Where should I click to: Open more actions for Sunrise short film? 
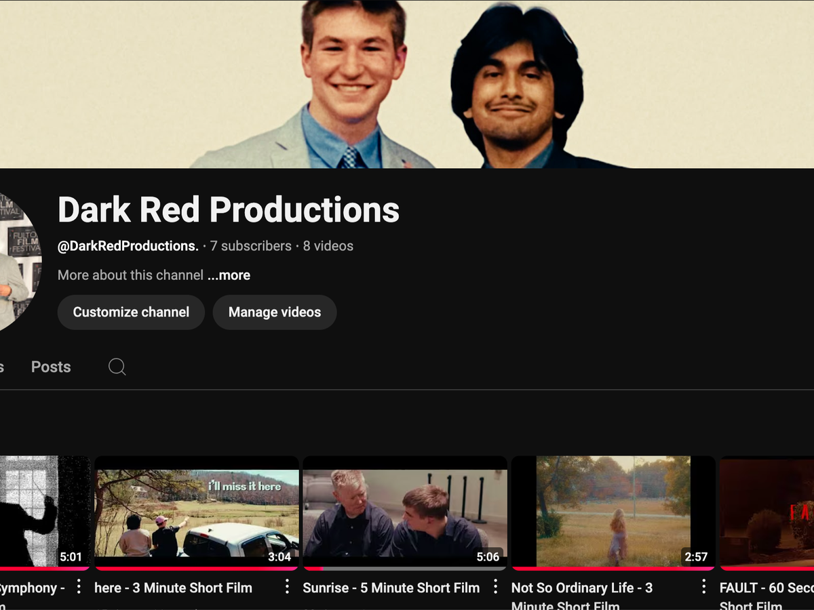(495, 587)
